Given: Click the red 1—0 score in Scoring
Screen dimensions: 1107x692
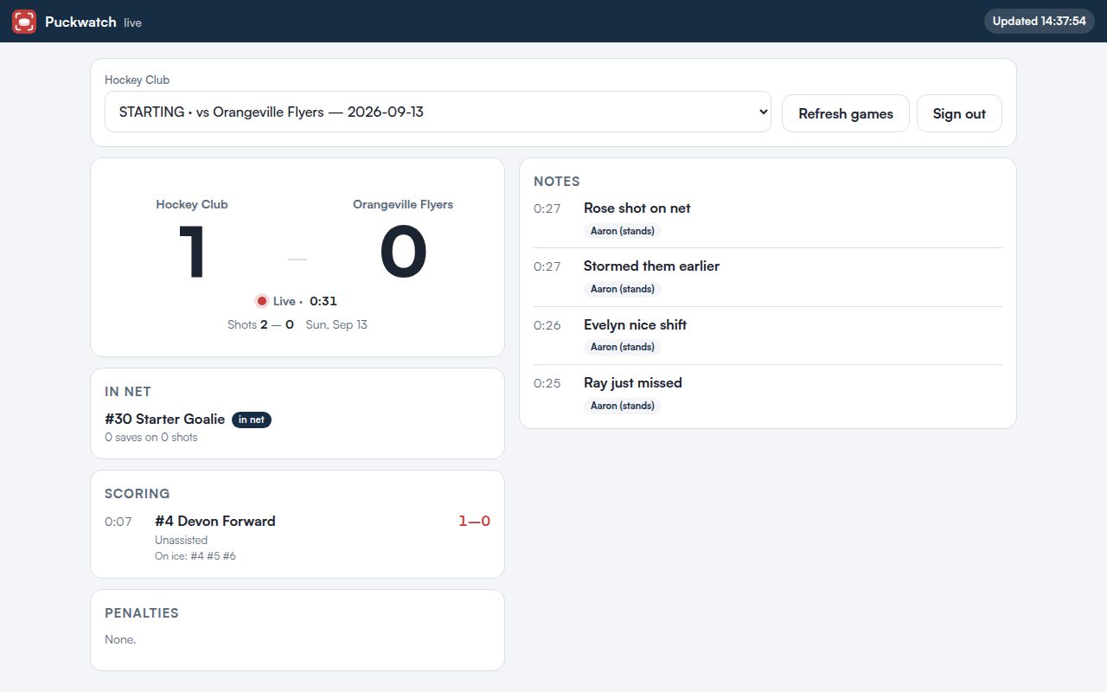Looking at the screenshot, I should point(474,521).
